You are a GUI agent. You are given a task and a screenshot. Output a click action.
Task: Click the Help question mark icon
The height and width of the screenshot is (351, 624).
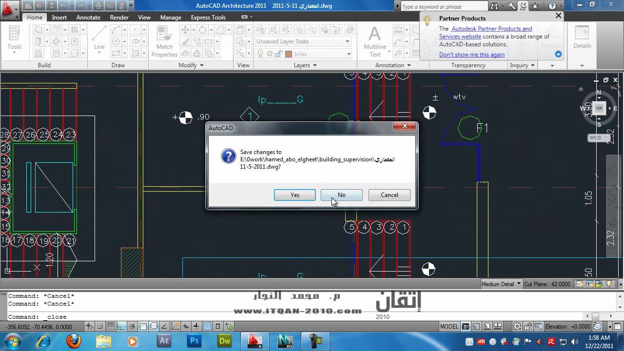pos(552,6)
